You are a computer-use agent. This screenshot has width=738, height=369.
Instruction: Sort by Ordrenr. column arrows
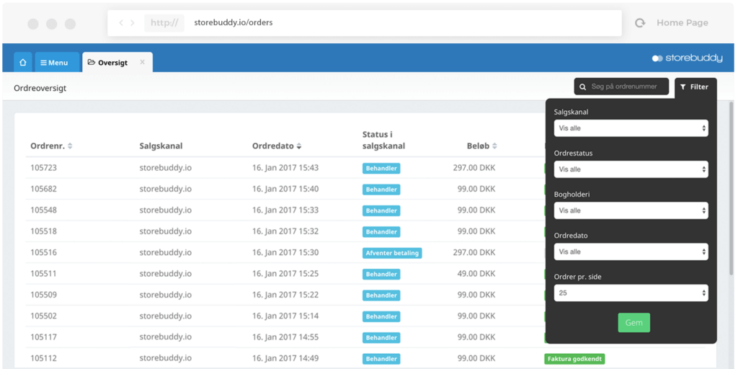point(70,146)
